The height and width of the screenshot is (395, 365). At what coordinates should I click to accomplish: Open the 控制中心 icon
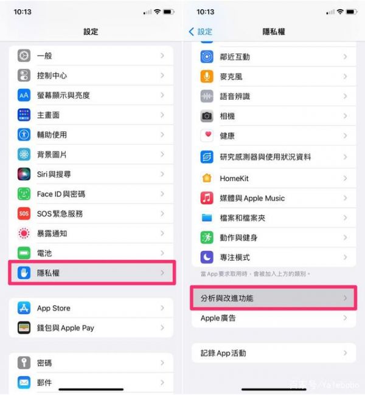click(x=24, y=75)
